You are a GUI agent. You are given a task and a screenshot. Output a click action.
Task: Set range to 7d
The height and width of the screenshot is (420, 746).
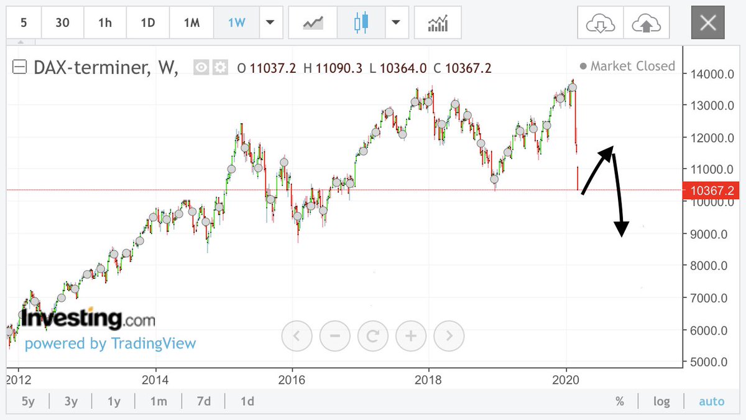pos(204,401)
